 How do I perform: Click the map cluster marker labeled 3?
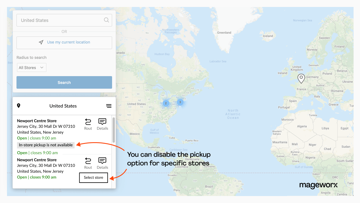pyautogui.click(x=180, y=102)
